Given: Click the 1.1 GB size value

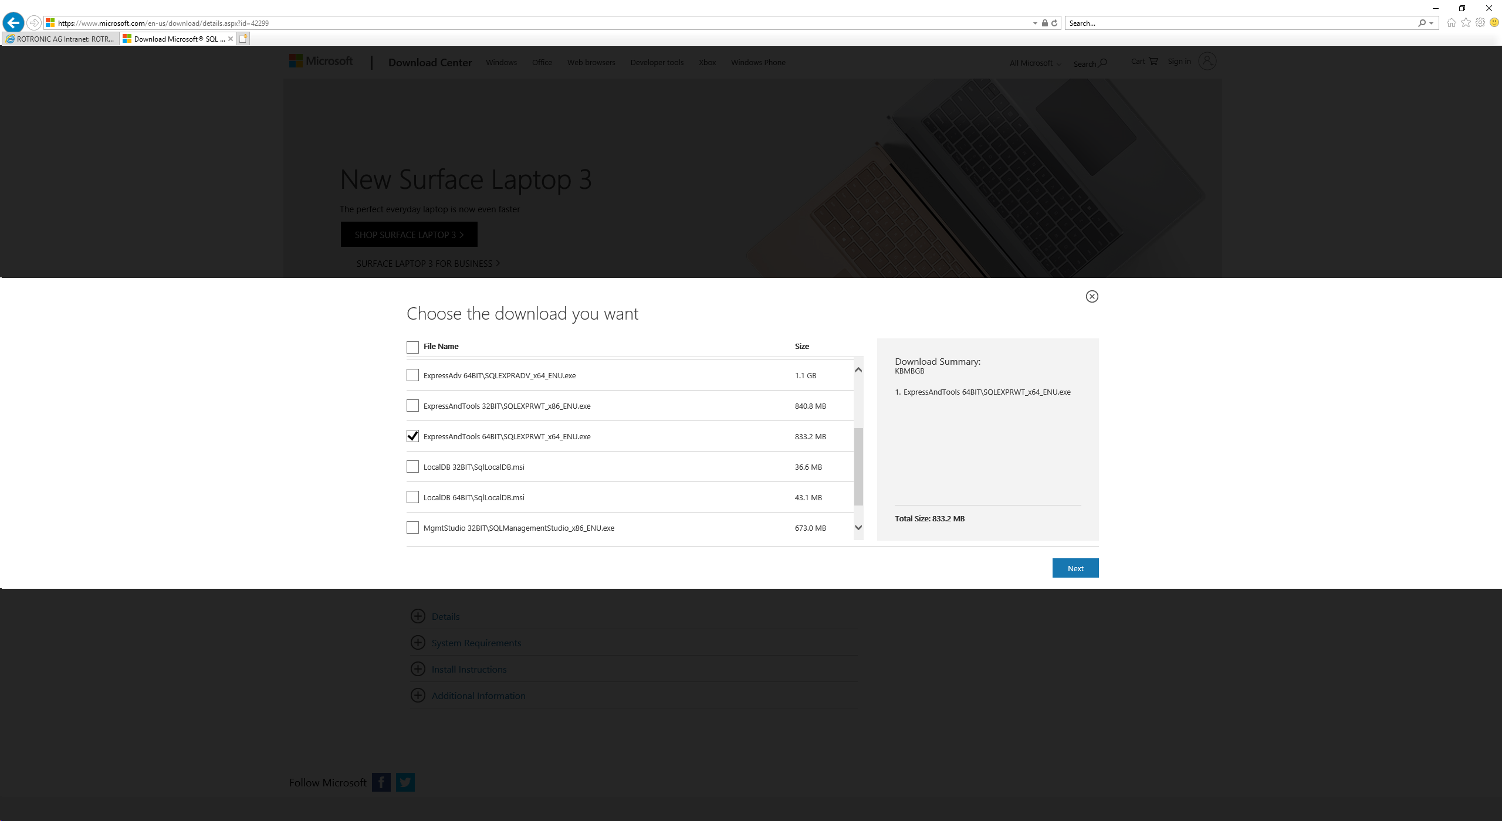Looking at the screenshot, I should pyautogui.click(x=805, y=375).
